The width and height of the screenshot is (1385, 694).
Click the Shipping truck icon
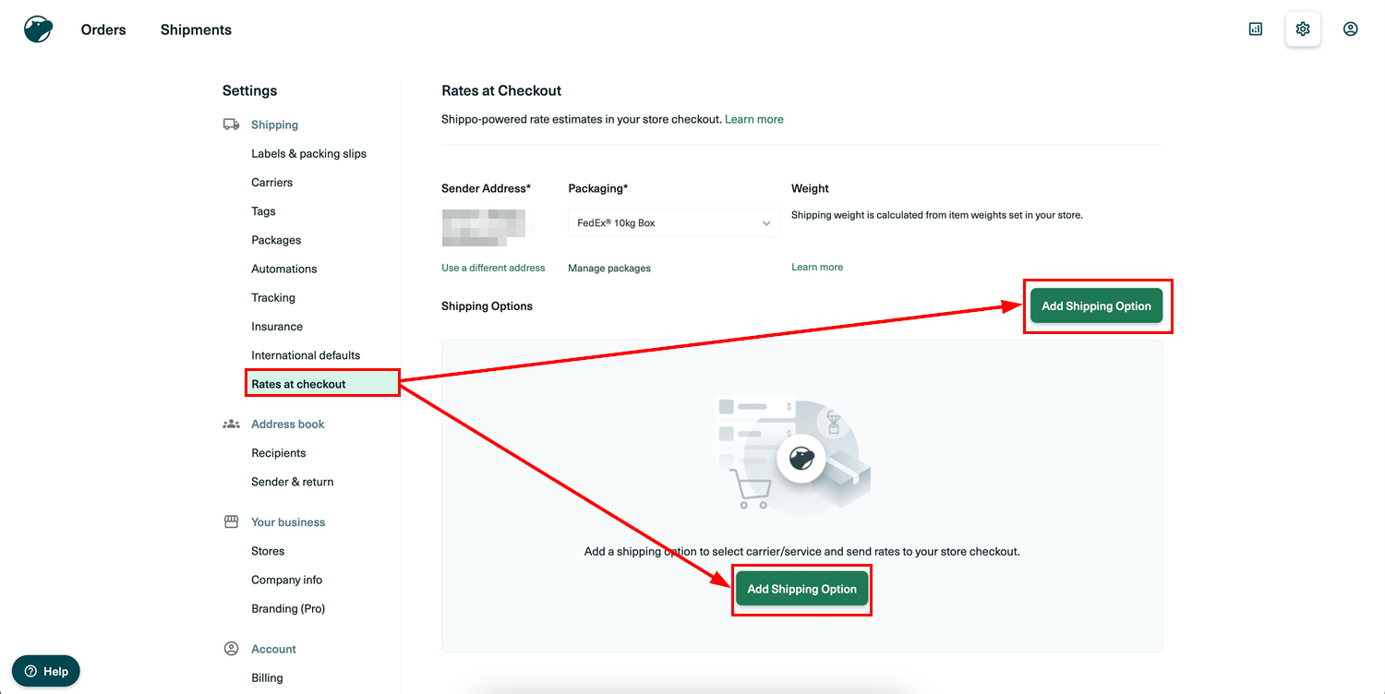pyautogui.click(x=231, y=125)
